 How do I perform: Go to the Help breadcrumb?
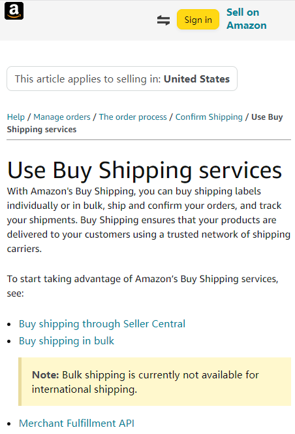16,117
